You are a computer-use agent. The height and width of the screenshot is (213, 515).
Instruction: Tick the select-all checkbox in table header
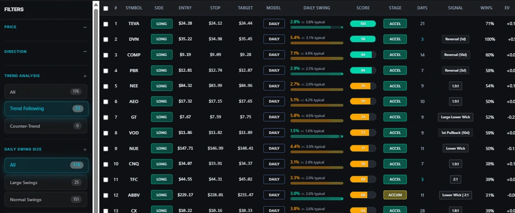(105, 8)
